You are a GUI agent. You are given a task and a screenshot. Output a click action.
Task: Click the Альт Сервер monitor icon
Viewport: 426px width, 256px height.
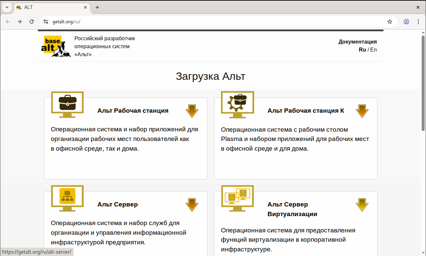(67, 198)
